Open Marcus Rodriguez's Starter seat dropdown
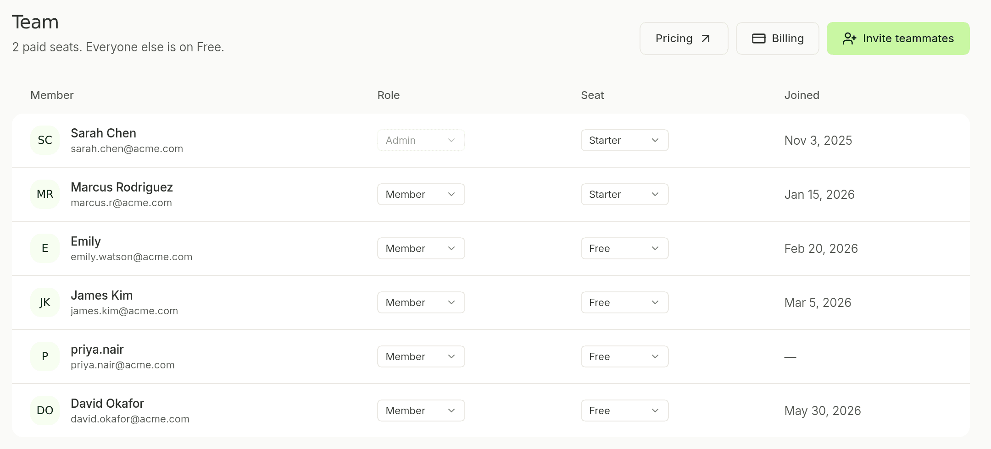The width and height of the screenshot is (991, 449). pyautogui.click(x=625, y=194)
